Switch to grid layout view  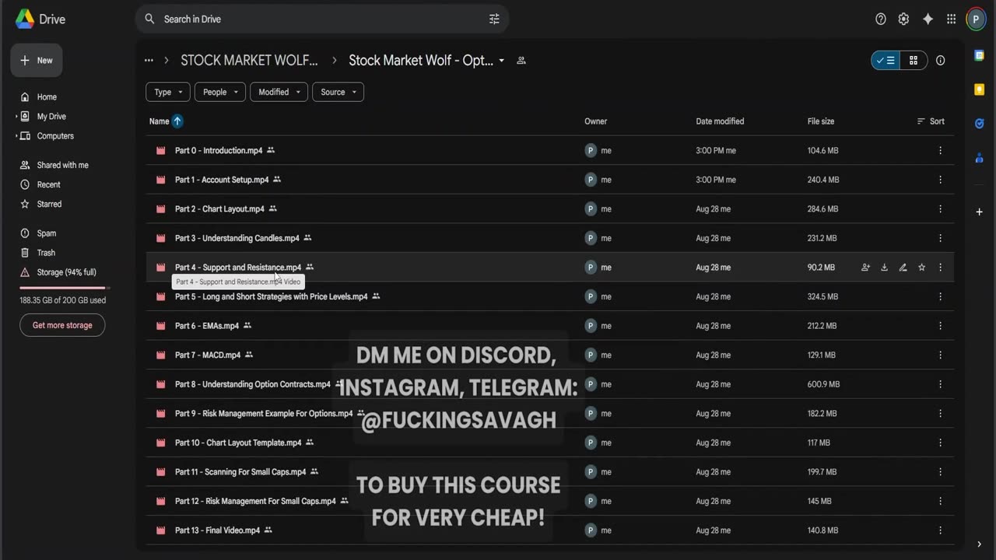pyautogui.click(x=914, y=61)
